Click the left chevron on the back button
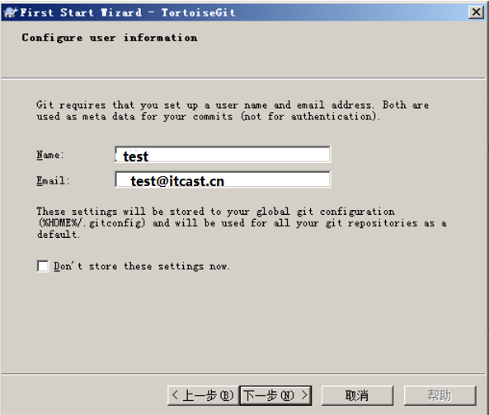The image size is (489, 415). point(175,395)
